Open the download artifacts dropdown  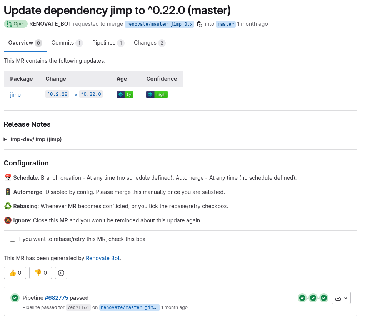341,298
